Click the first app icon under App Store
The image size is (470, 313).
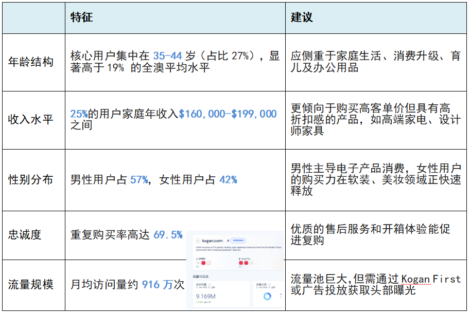197,263
